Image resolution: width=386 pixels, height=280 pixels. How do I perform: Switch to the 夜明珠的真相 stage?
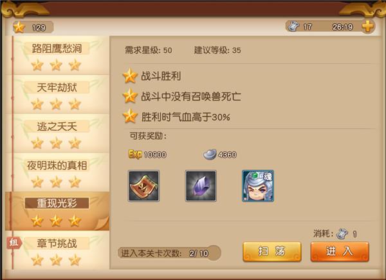click(57, 172)
